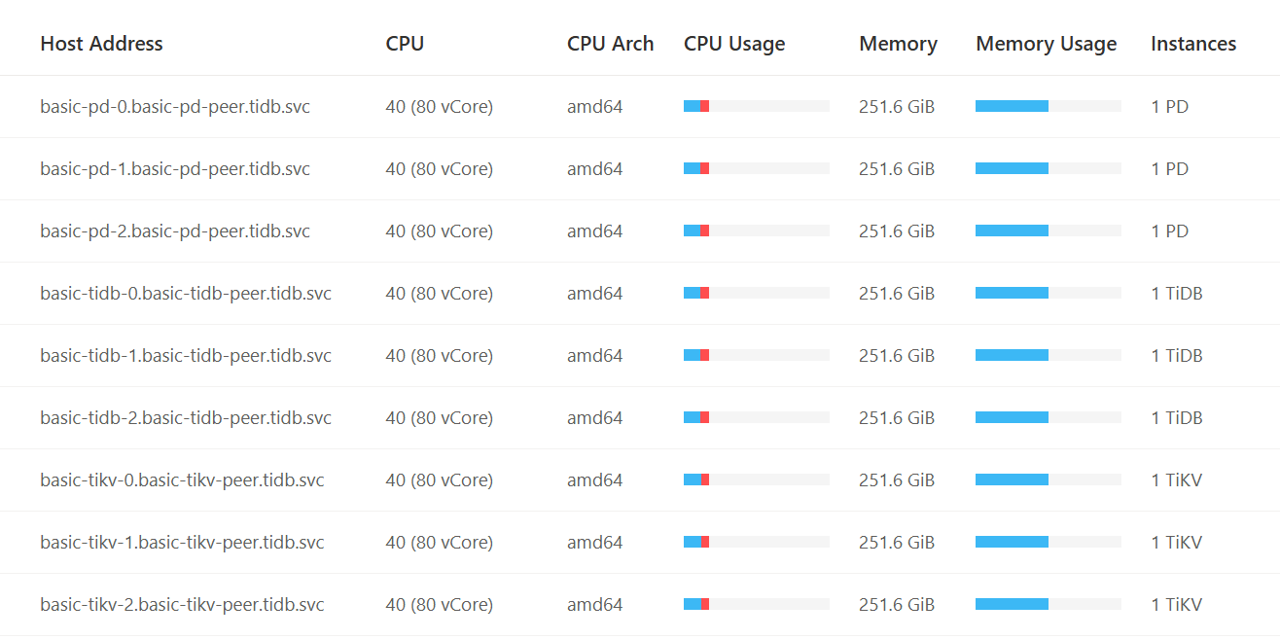The height and width of the screenshot is (639, 1280).
Task: Click the Memory Usage column header
Action: click(x=1046, y=44)
